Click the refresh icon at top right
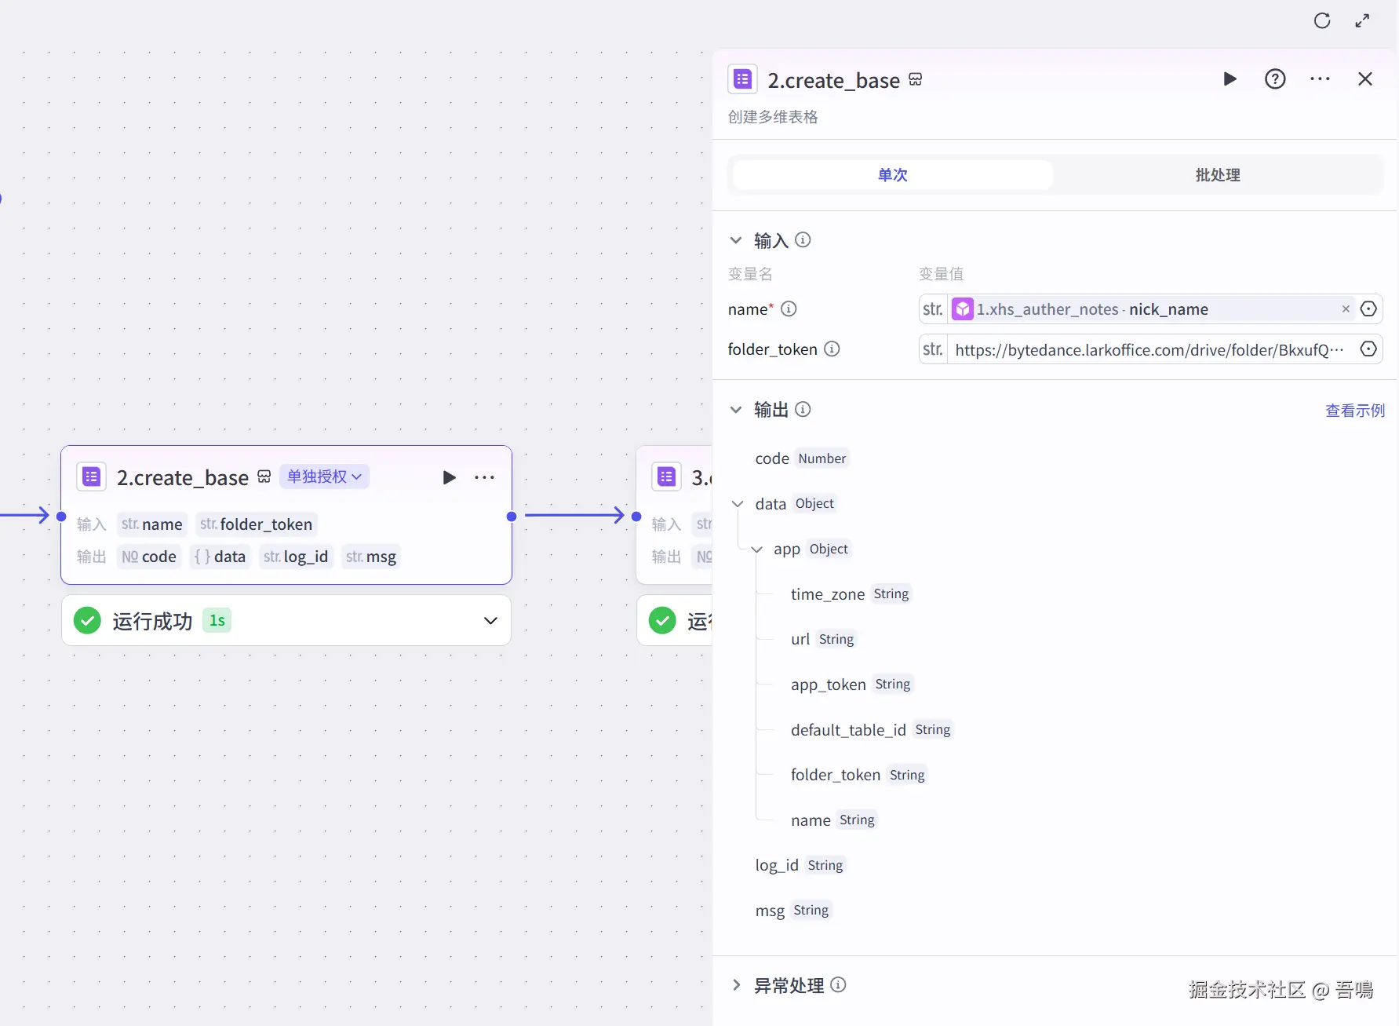Image resolution: width=1399 pixels, height=1026 pixels. coord(1322,20)
